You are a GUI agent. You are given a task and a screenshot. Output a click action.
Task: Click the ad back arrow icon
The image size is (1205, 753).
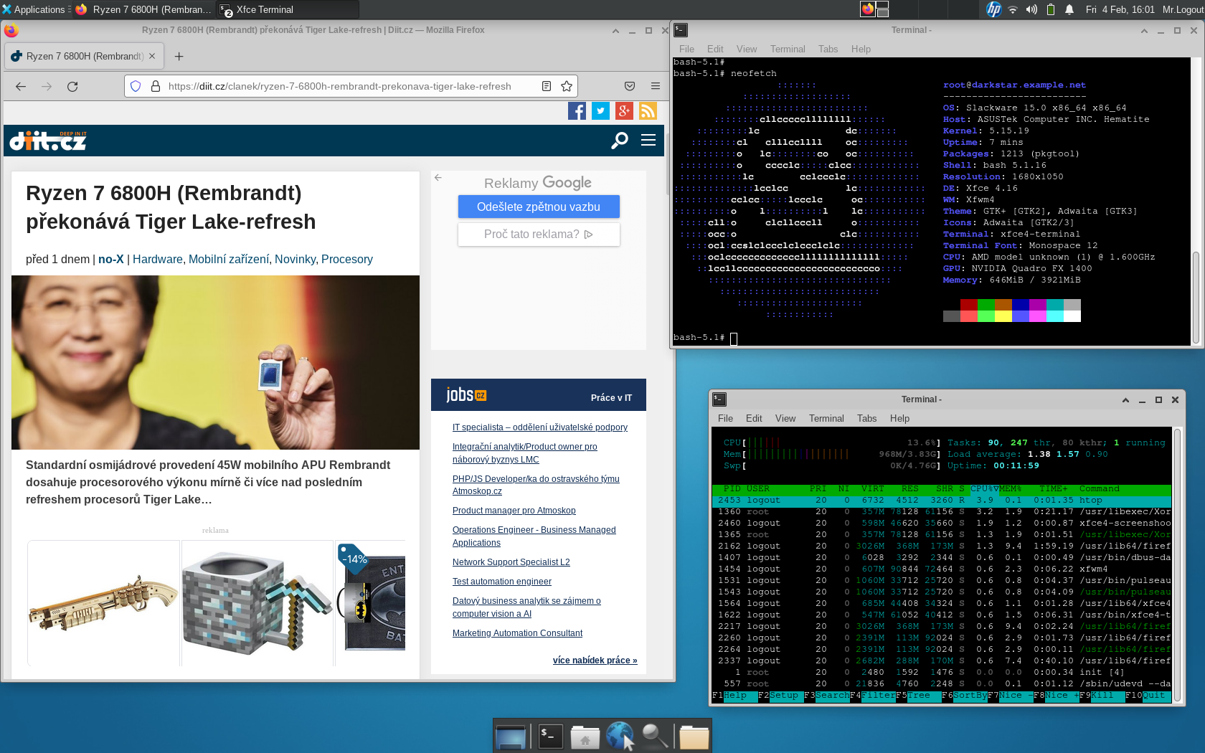(x=438, y=177)
